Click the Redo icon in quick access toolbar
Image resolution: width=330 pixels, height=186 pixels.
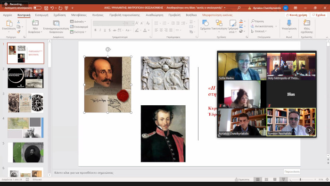click(60, 8)
